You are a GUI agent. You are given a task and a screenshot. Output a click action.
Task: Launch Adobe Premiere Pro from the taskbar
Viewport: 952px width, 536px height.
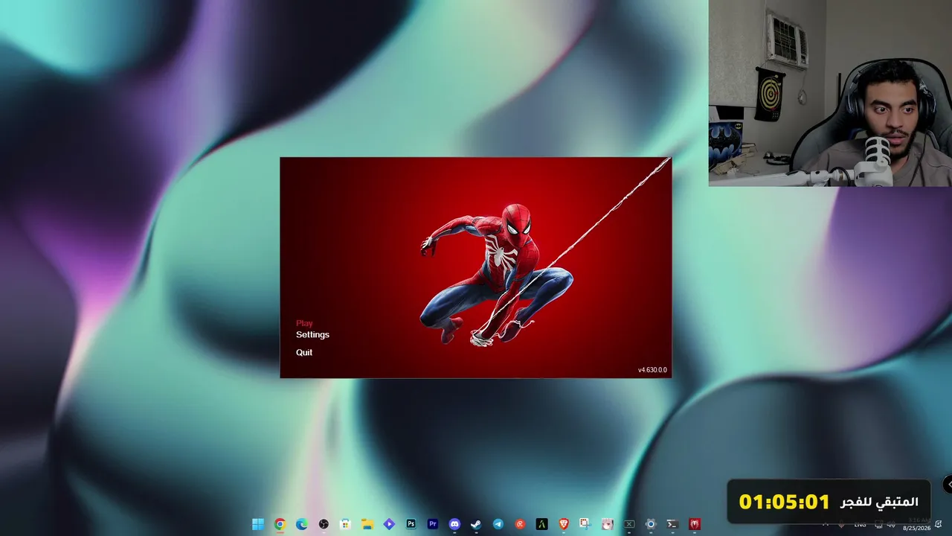tap(433, 524)
